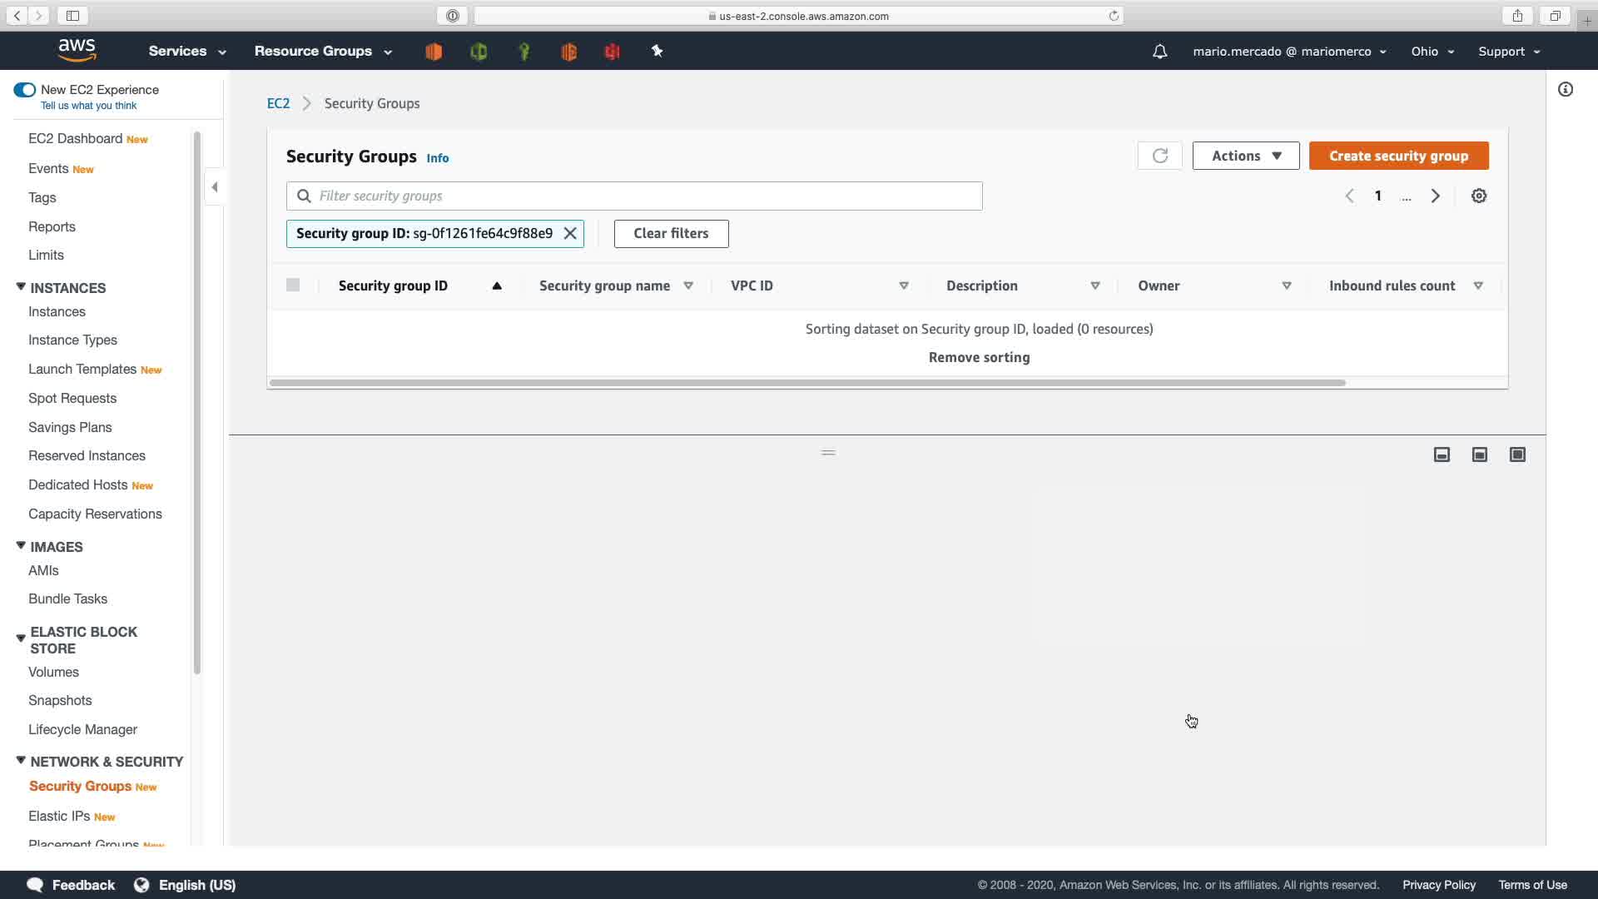Click the refresh security groups icon

1159,156
